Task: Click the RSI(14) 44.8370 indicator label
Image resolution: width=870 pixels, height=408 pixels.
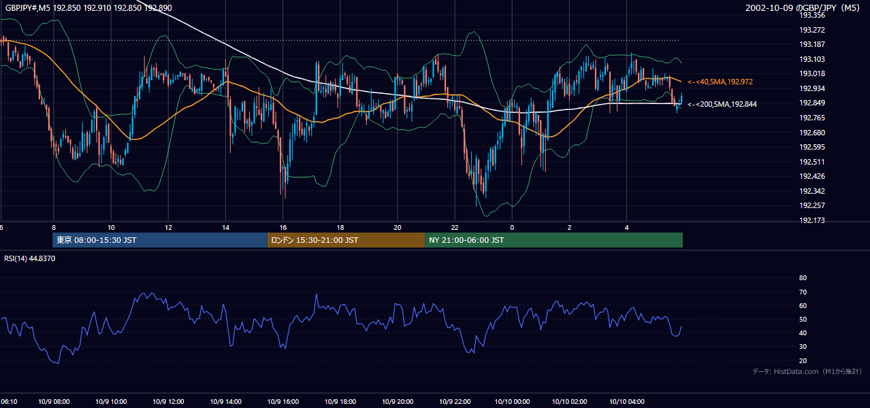Action: pyautogui.click(x=29, y=258)
